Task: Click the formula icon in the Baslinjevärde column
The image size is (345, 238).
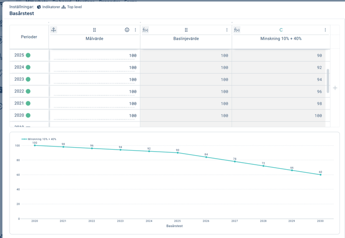Action: click(145, 30)
